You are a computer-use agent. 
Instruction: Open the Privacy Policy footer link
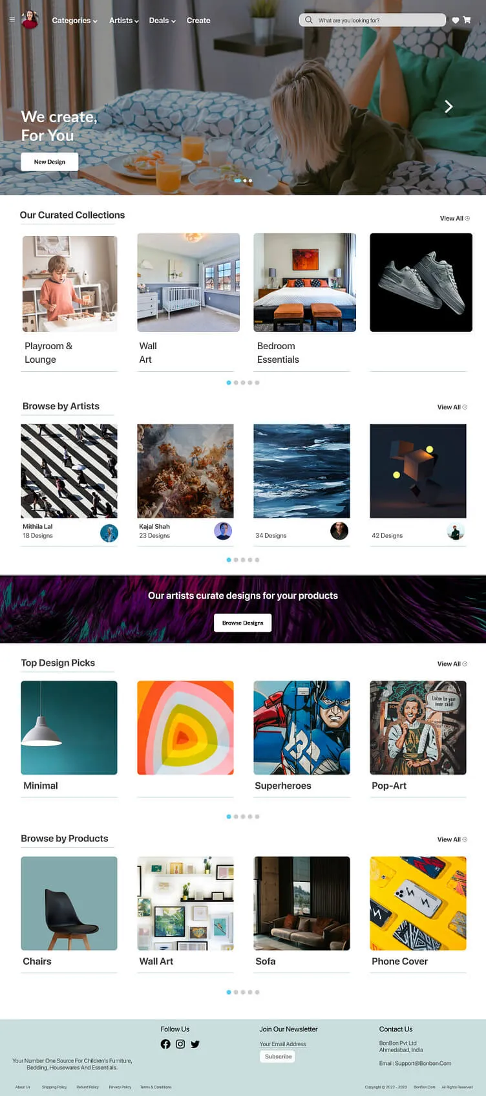[x=120, y=1087]
